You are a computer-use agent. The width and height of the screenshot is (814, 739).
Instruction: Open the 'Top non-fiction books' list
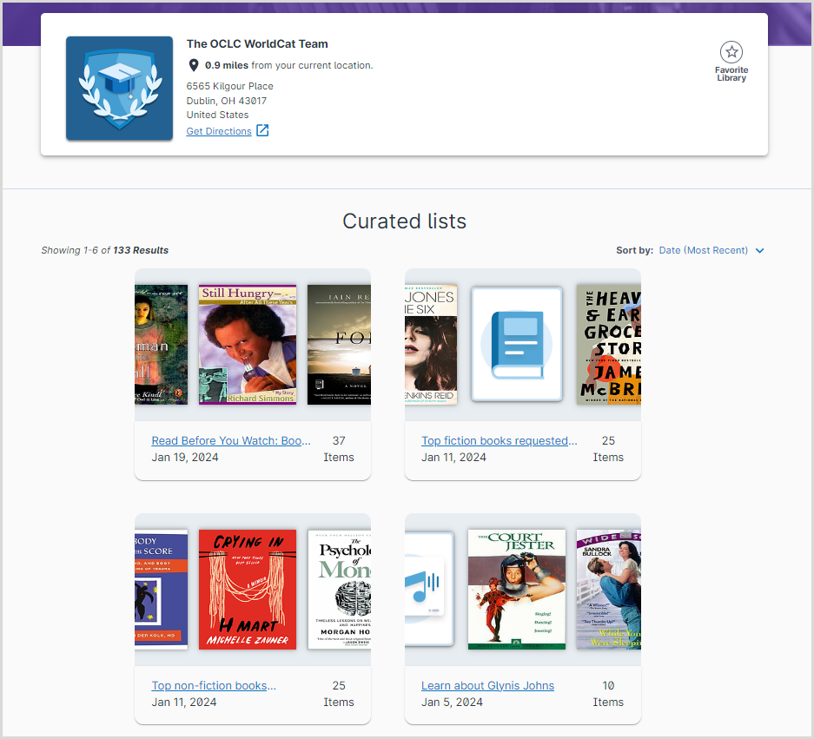(x=214, y=685)
